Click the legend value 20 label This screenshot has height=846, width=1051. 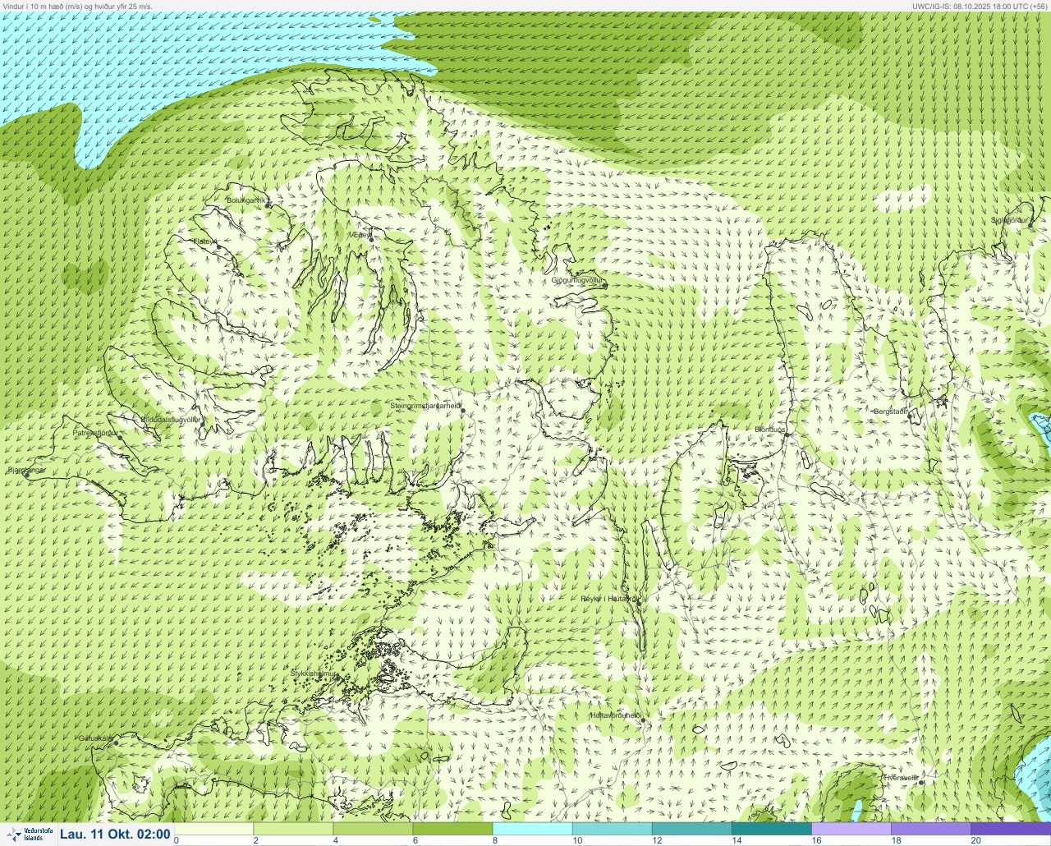point(975,840)
